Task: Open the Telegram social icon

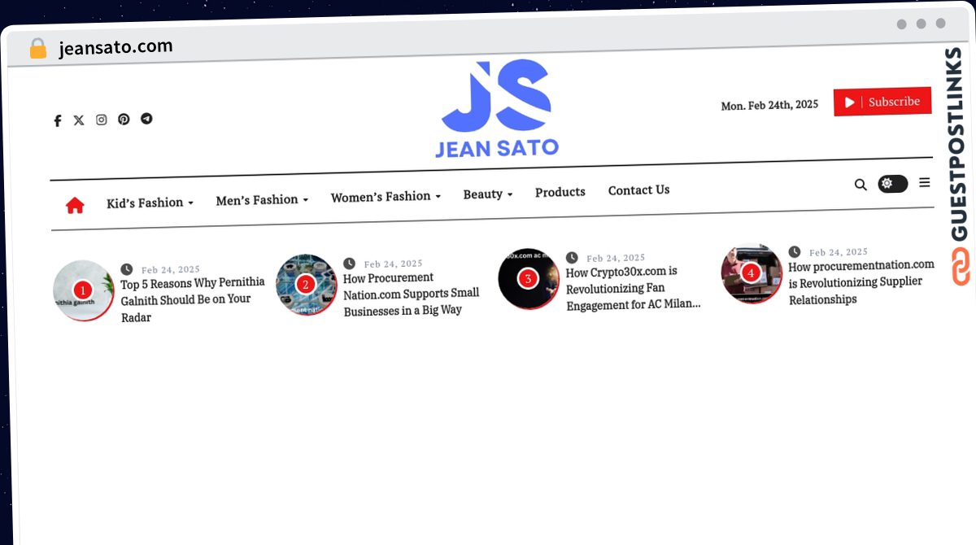Action: (146, 118)
